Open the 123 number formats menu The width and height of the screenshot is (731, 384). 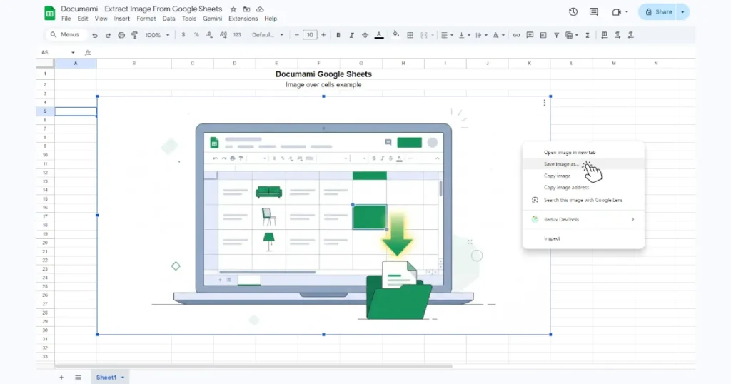click(x=237, y=35)
